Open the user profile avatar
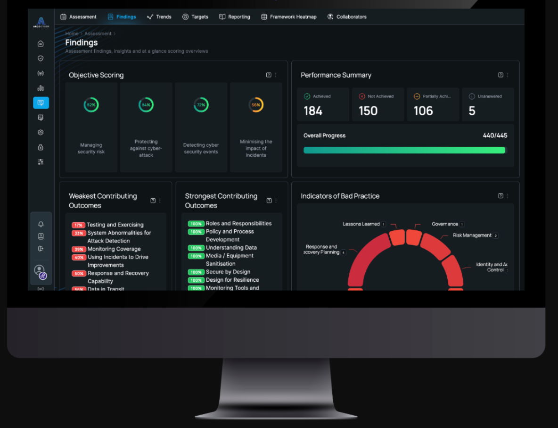The width and height of the screenshot is (558, 428). pyautogui.click(x=40, y=270)
